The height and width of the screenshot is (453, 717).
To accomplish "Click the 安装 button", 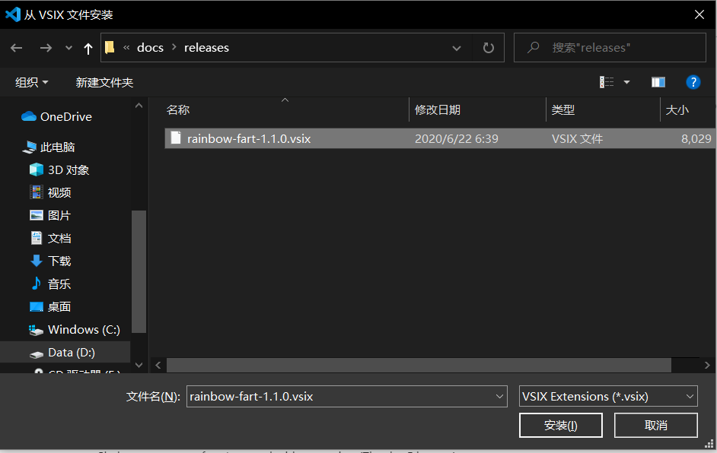I will coord(561,425).
